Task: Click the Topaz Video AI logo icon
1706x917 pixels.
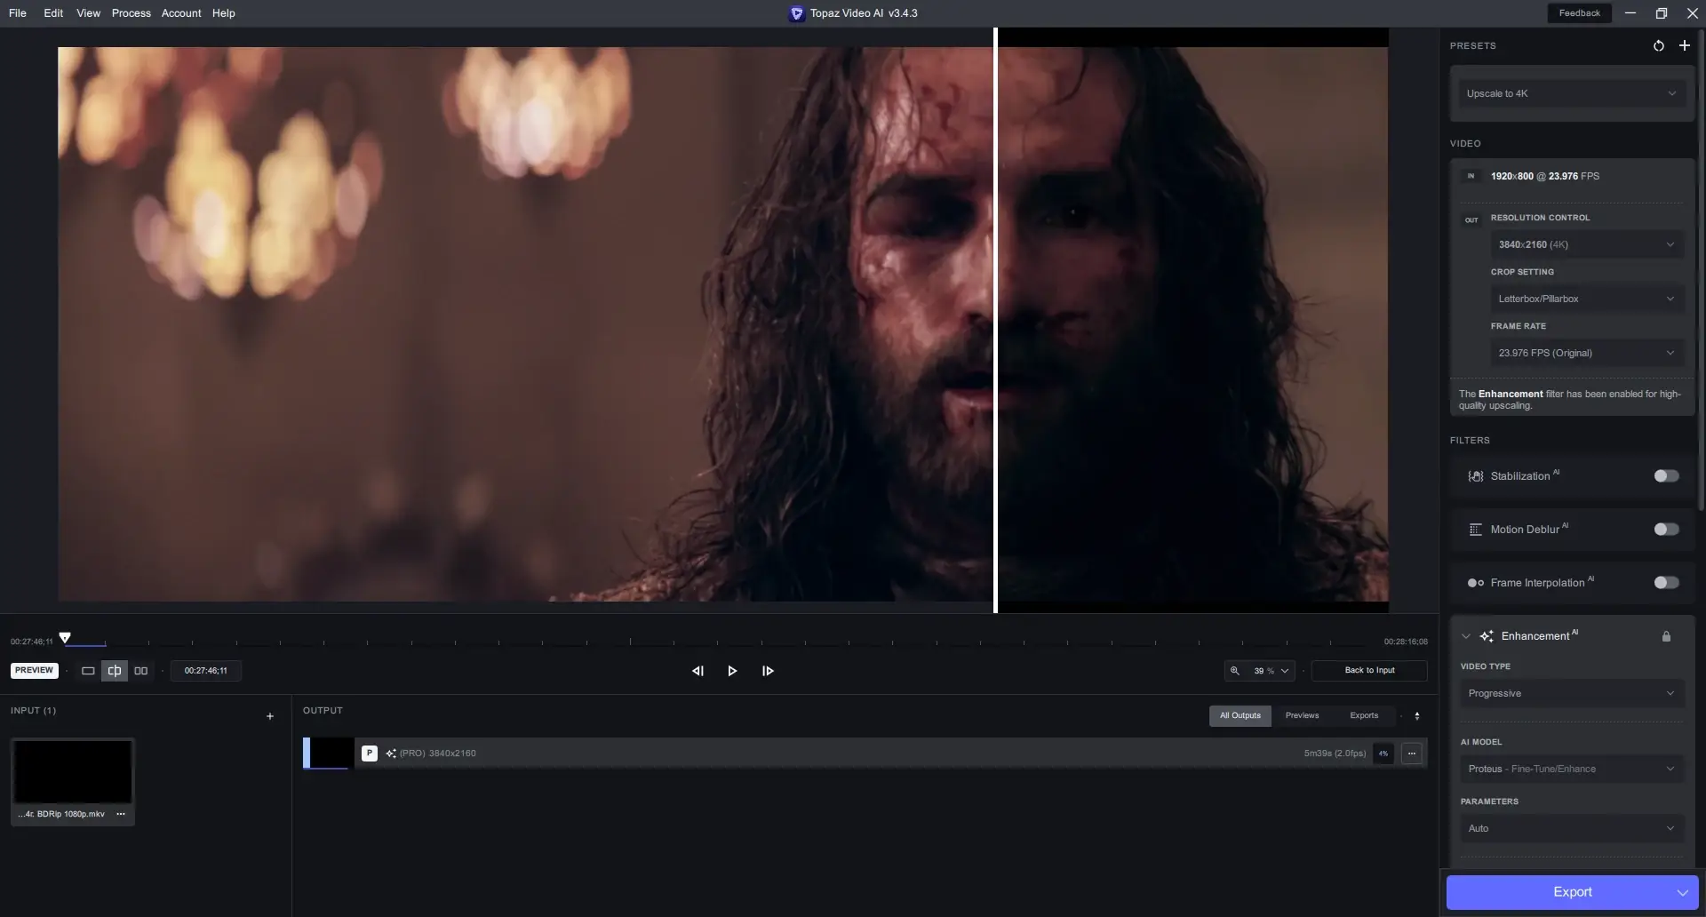Action: [x=796, y=13]
